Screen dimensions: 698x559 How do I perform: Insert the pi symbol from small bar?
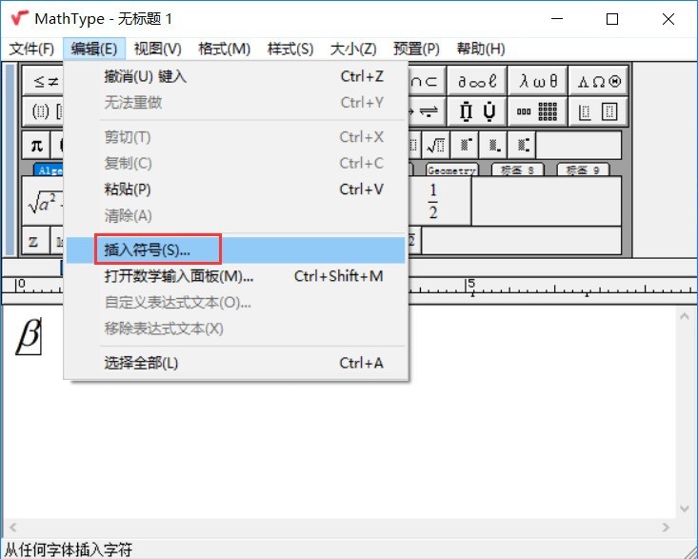(36, 145)
